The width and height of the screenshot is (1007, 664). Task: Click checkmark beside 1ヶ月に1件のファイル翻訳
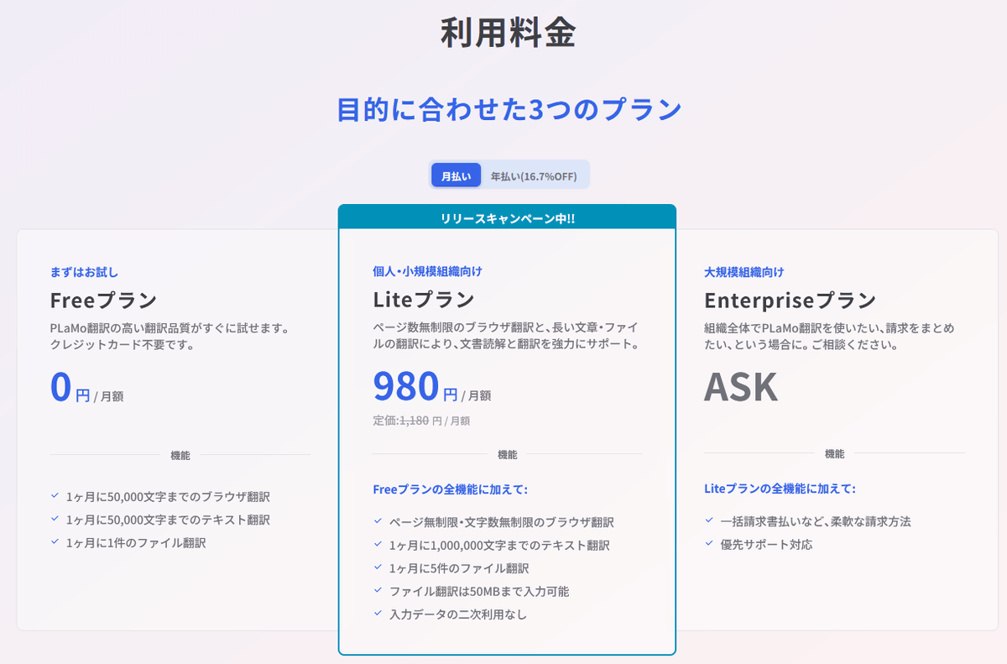coord(55,542)
